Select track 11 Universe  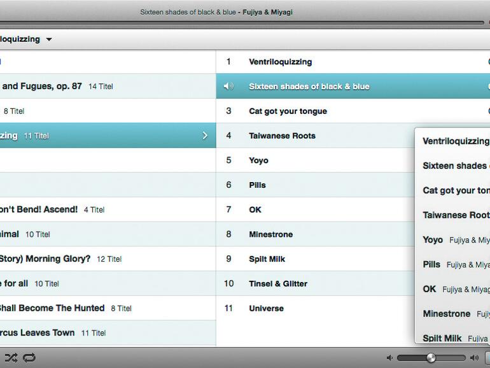click(315, 308)
